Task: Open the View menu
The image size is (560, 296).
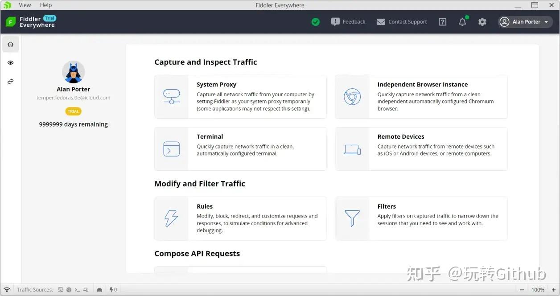Action: click(25, 5)
